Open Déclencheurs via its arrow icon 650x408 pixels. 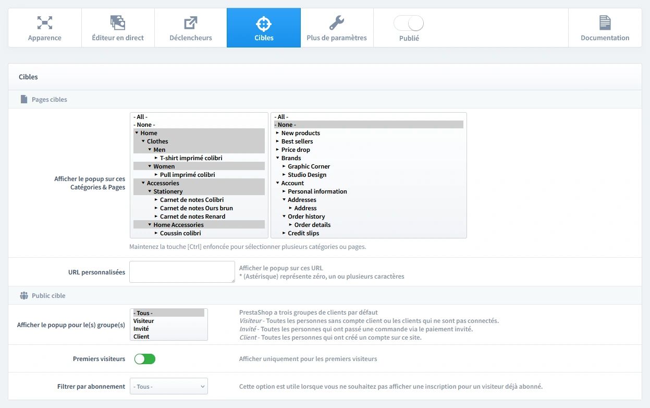190,23
